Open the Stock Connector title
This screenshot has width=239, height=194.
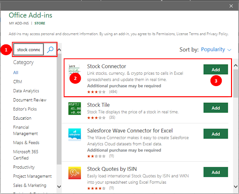click(x=106, y=66)
